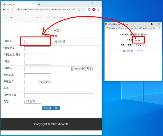Click the popup window's address URL
This screenshot has height=136, width=163.
133,28
